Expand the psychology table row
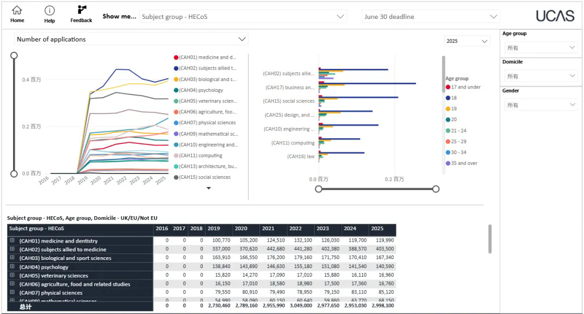584x314 pixels. [12, 267]
